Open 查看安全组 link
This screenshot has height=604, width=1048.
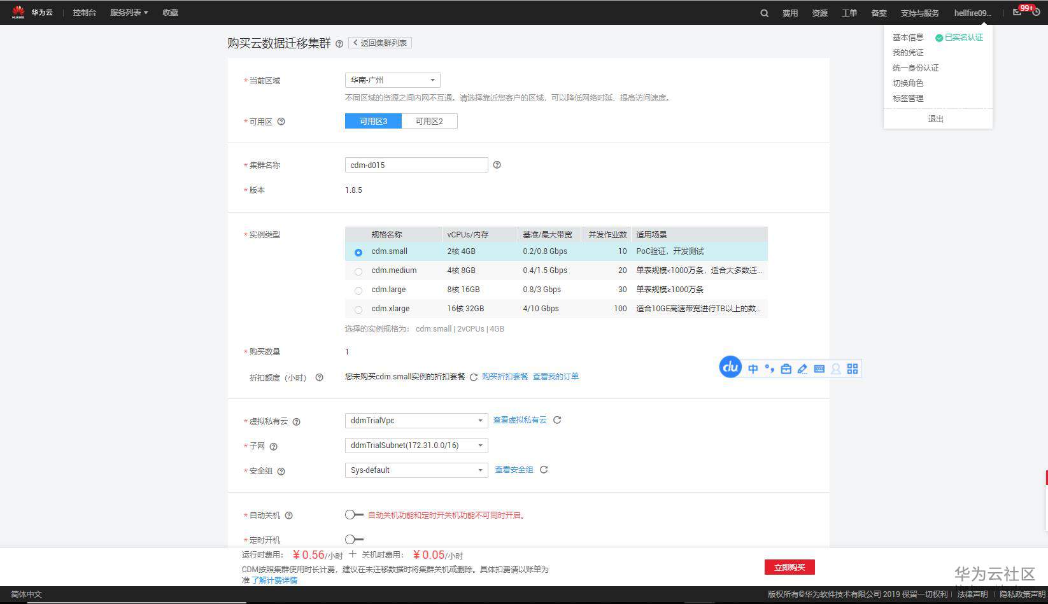point(514,470)
